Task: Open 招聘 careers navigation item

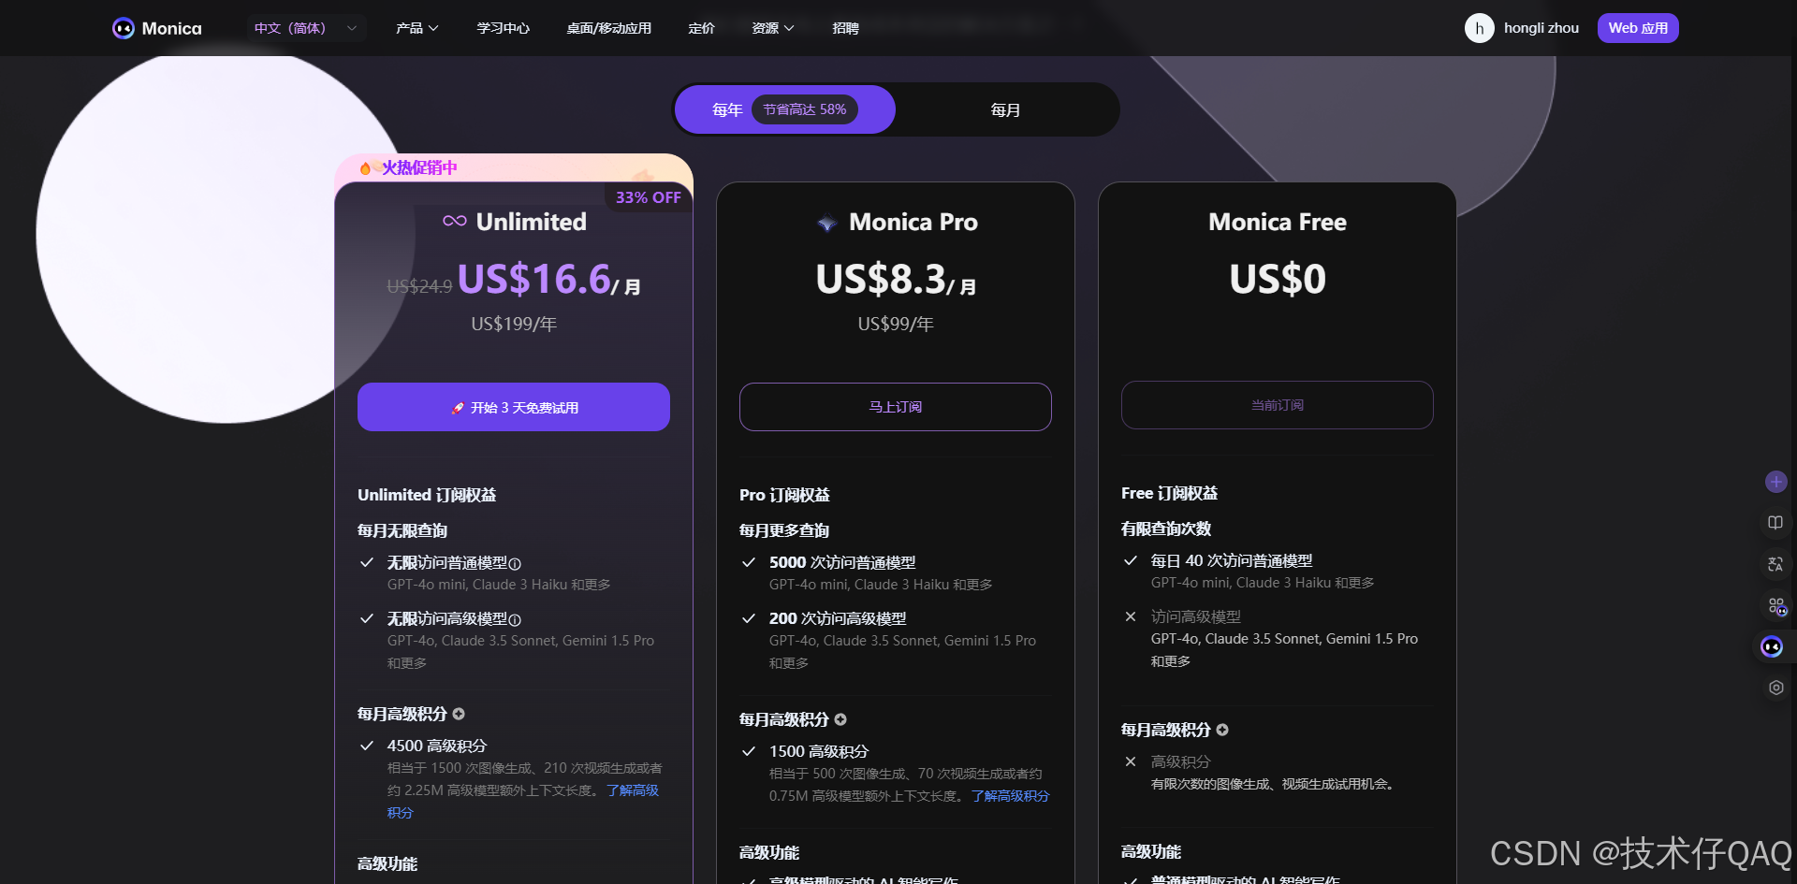Action: coord(845,28)
